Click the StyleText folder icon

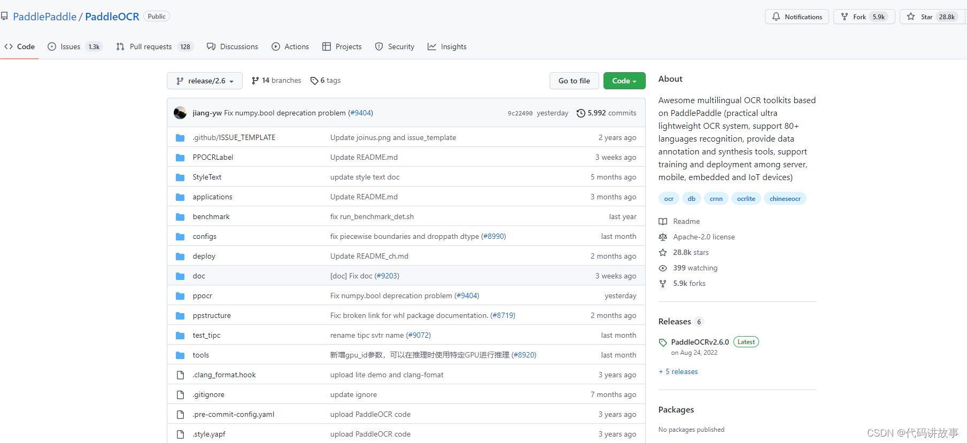pyautogui.click(x=180, y=177)
